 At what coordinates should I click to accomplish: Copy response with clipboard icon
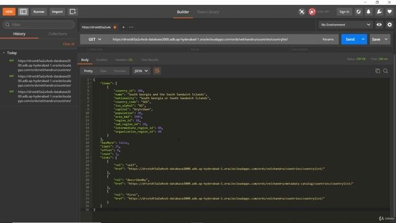pos(377,71)
